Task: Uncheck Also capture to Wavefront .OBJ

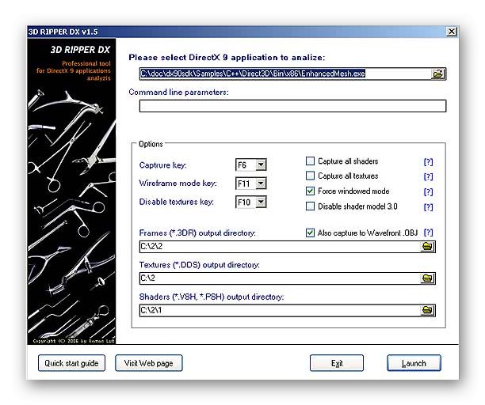Action: pyautogui.click(x=310, y=233)
